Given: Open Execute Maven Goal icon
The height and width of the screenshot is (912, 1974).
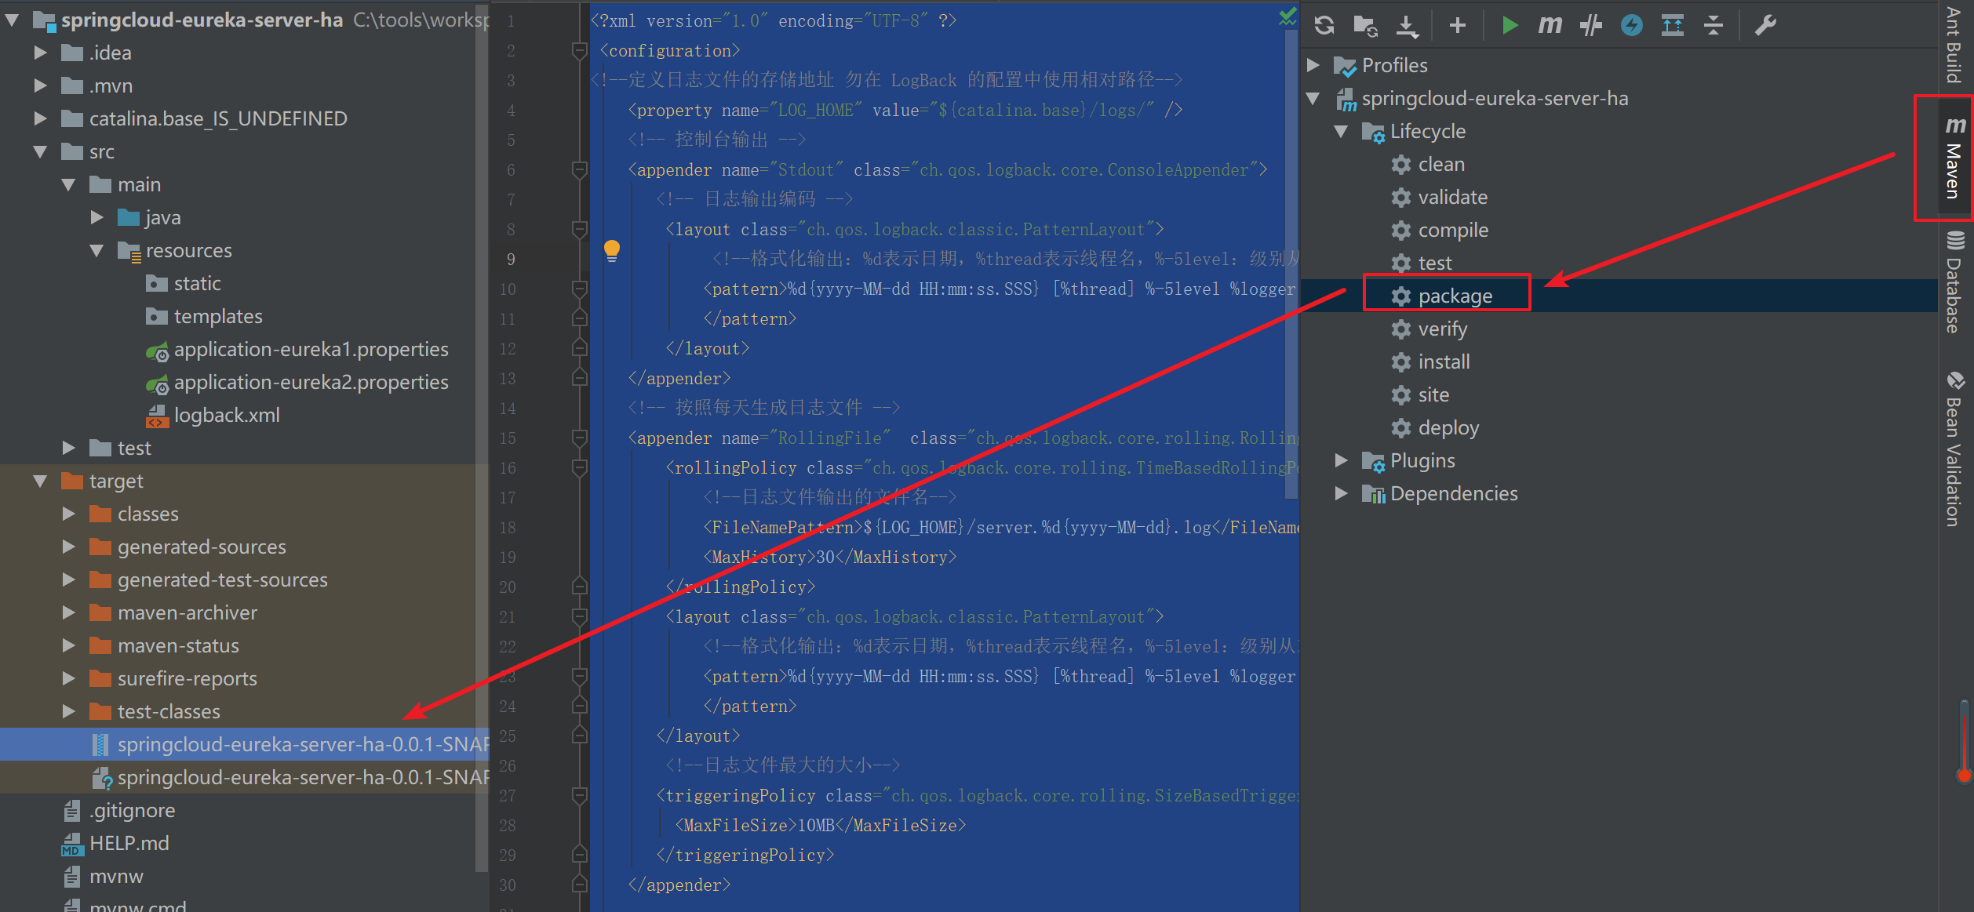Looking at the screenshot, I should coord(1550,25).
